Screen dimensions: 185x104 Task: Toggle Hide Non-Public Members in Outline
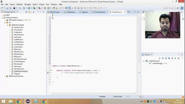coord(175,58)
